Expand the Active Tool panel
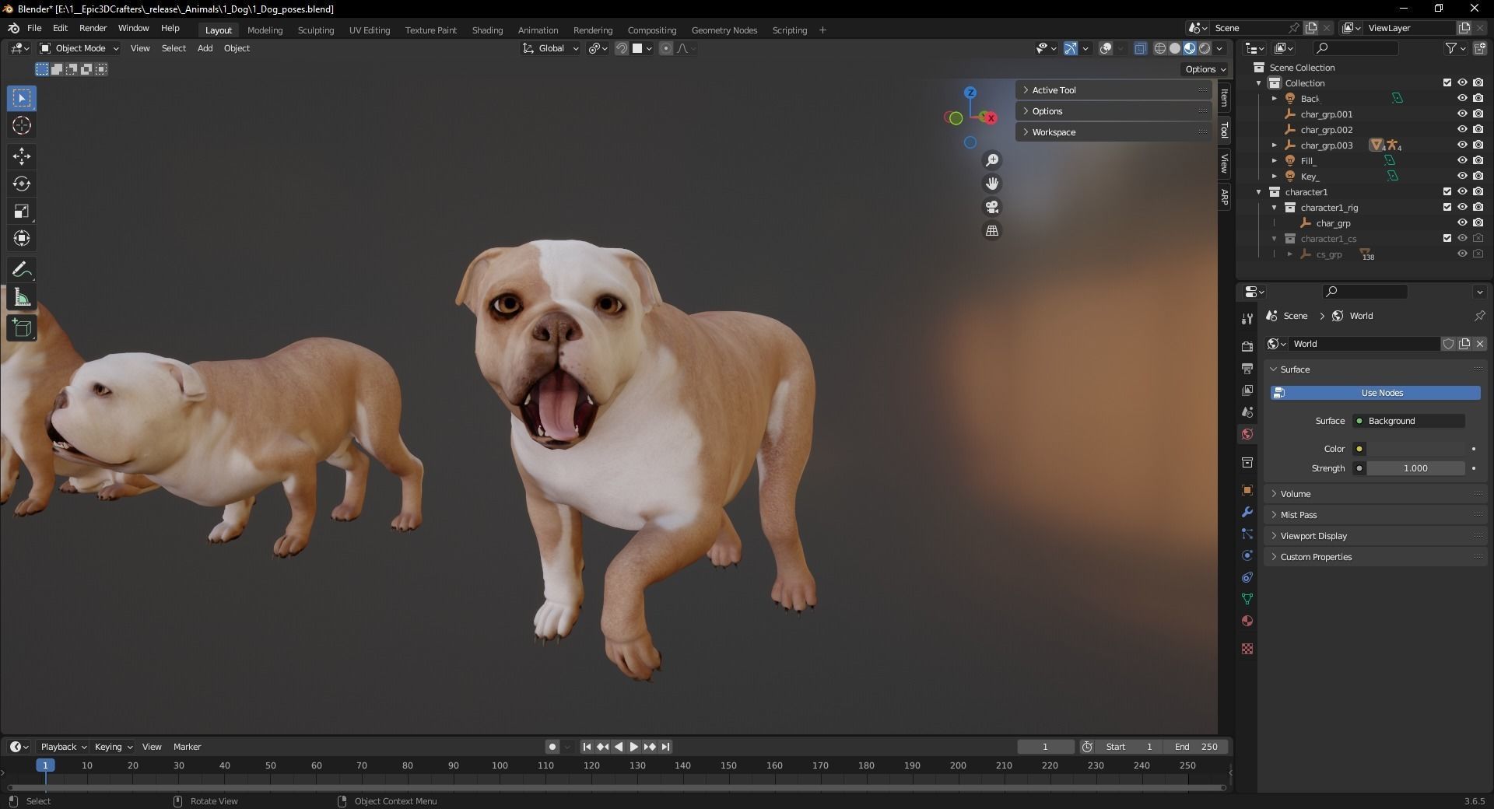The image size is (1494, 809). [x=1113, y=90]
